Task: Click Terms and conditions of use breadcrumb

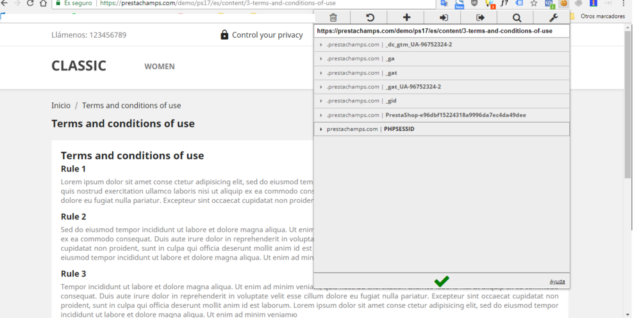Action: click(x=131, y=106)
